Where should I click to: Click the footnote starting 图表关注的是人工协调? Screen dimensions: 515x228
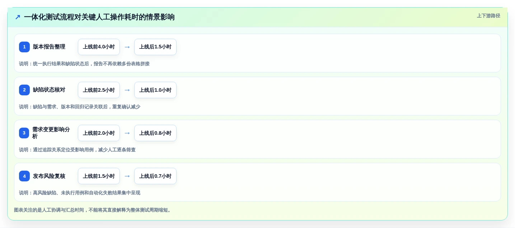(93, 210)
